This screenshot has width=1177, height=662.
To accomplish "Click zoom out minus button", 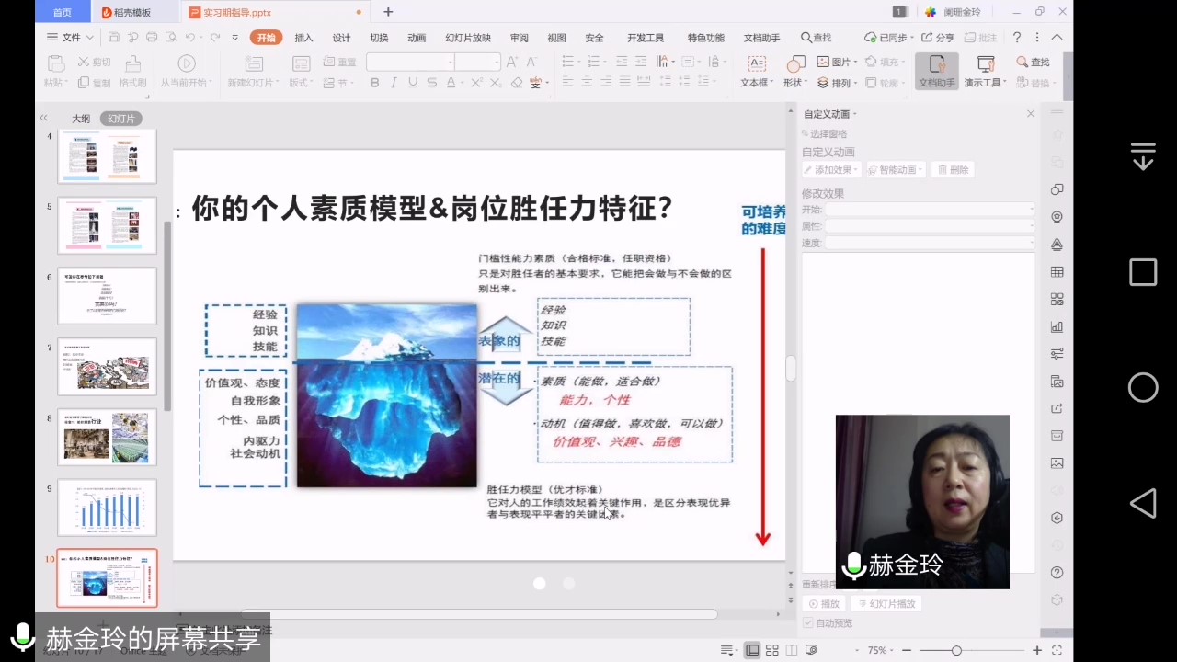I will 906,650.
